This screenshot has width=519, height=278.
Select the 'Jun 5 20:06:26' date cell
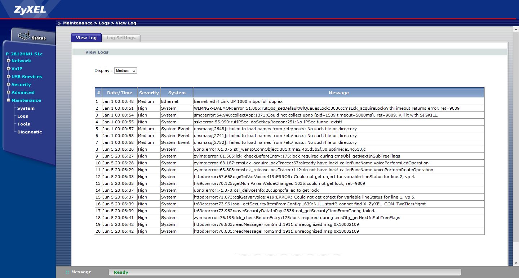(x=120, y=149)
